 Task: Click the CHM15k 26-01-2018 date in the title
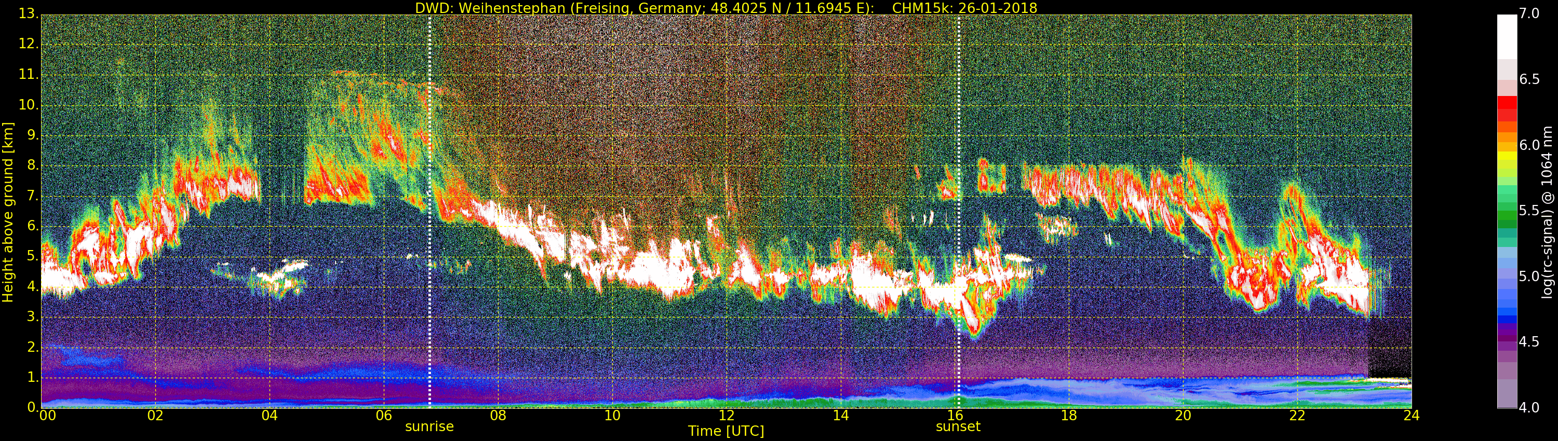[x=965, y=8]
